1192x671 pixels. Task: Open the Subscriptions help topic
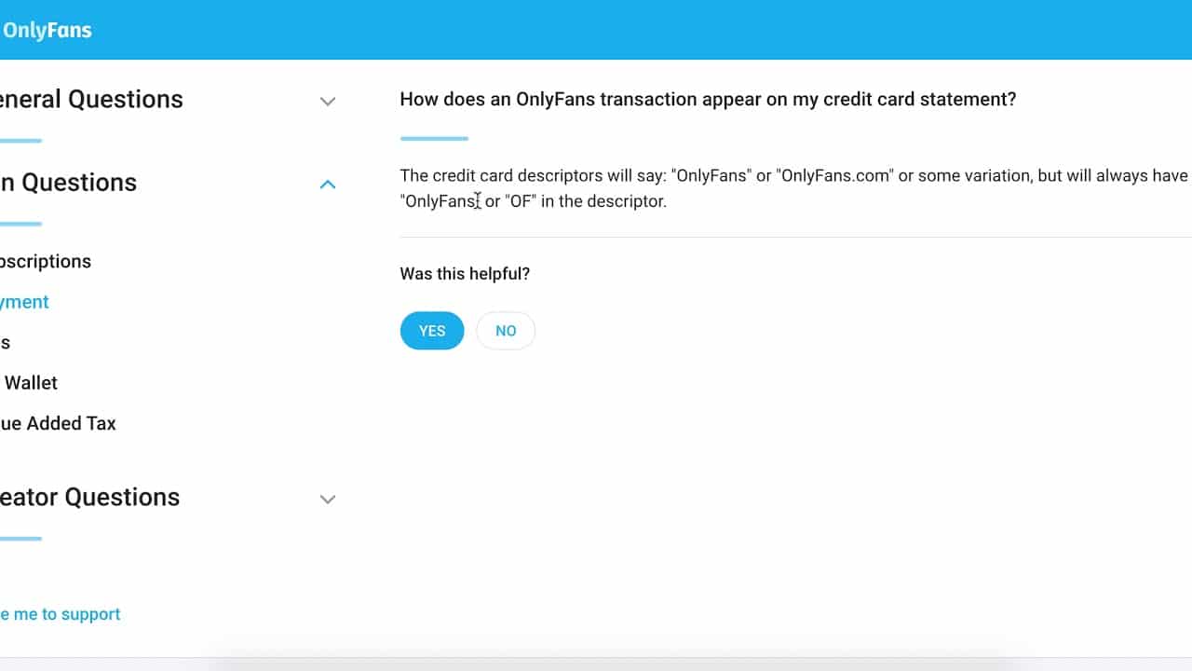(45, 262)
